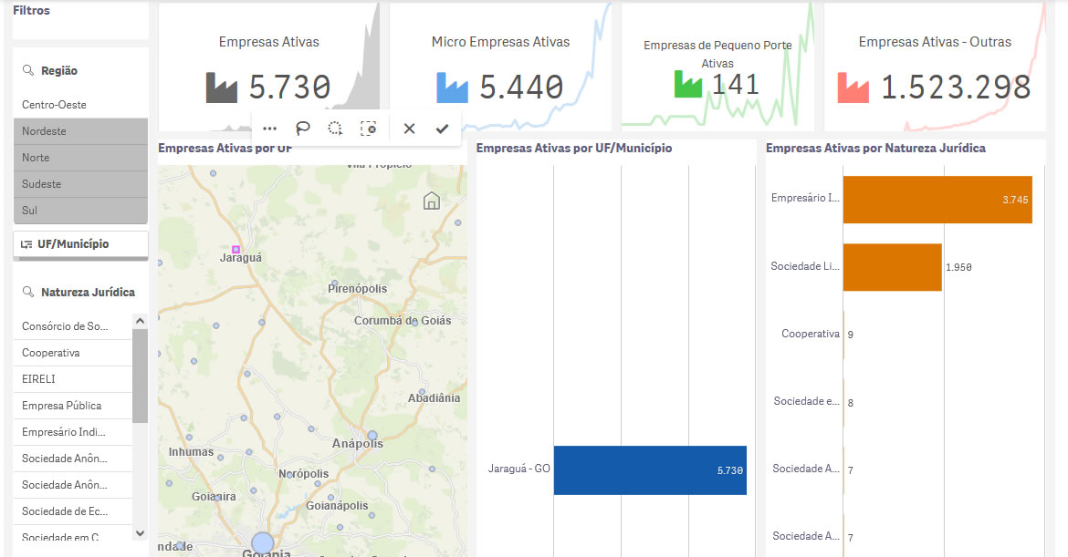Select the circle-with-distance selection tool
Image resolution: width=1068 pixels, height=557 pixels.
(x=336, y=129)
